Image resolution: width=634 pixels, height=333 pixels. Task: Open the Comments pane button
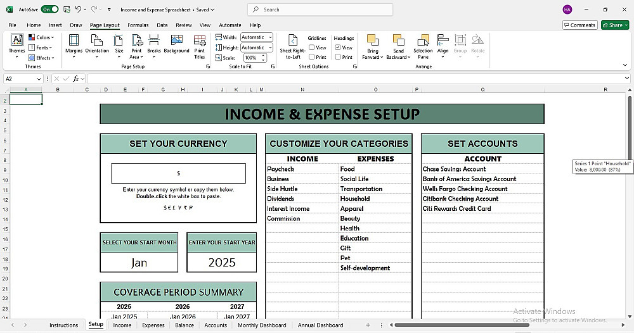point(580,25)
